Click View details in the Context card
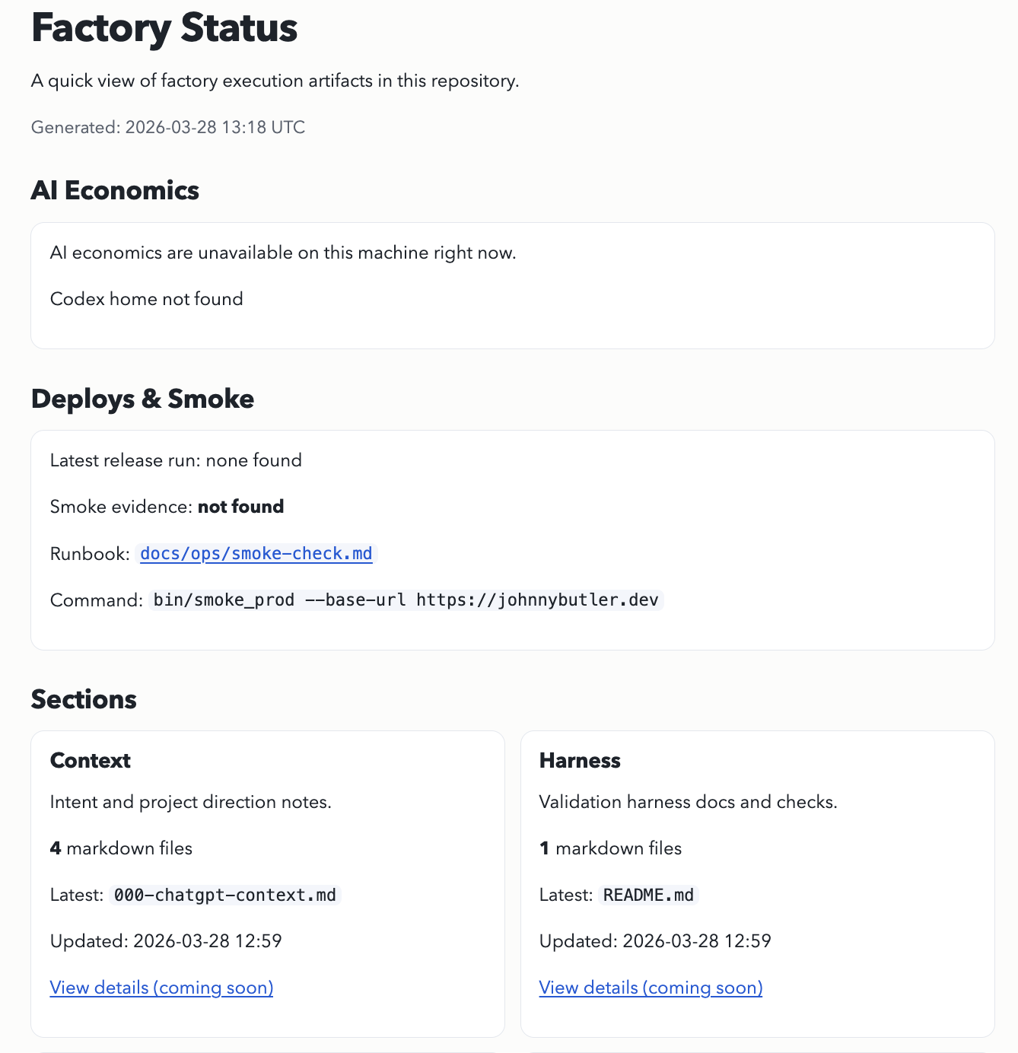This screenshot has height=1053, width=1018. [x=161, y=987]
